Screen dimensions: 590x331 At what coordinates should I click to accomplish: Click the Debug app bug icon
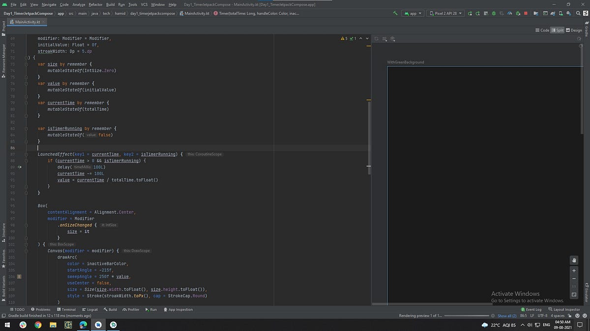click(494, 13)
